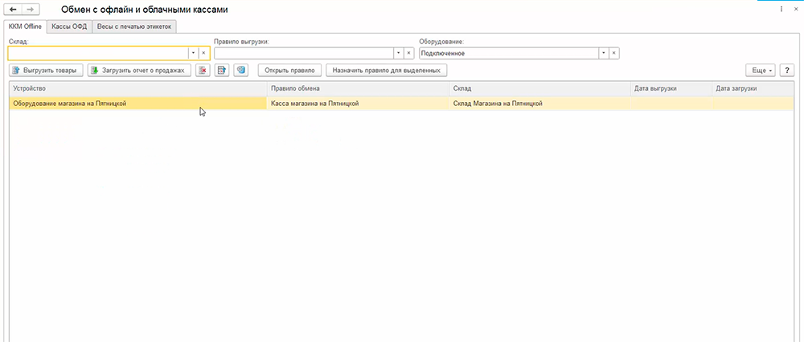Click the blue icon before Открыть правило
The width and height of the screenshot is (804, 342).
[240, 70]
